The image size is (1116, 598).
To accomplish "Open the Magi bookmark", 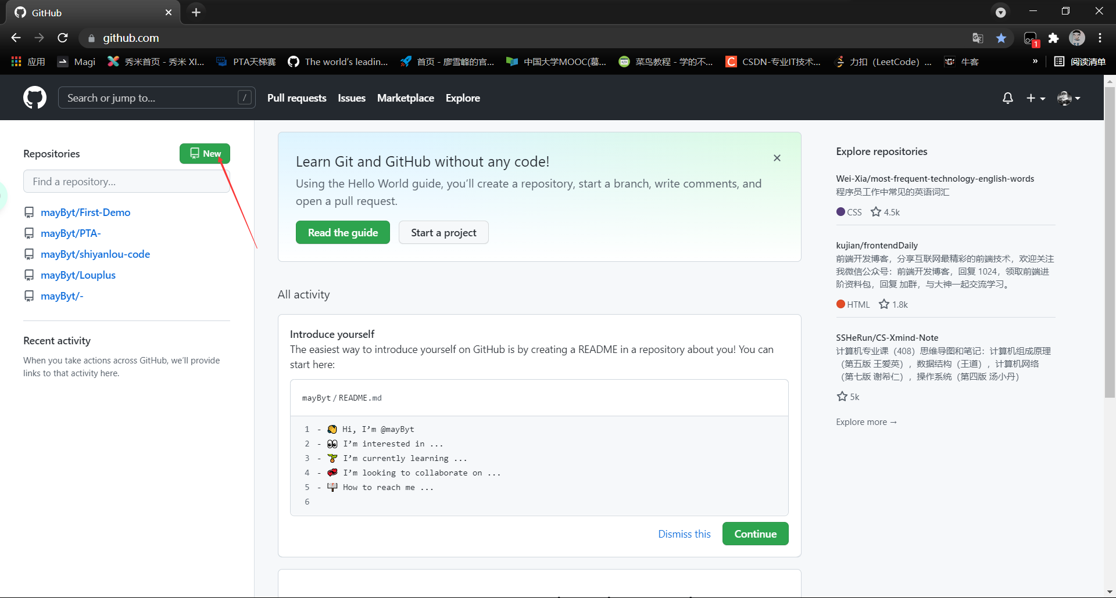I will click(x=76, y=62).
